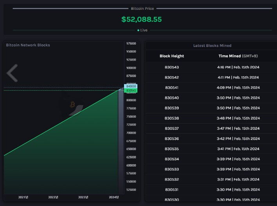Click the left chevron arrow on the chart
The height and width of the screenshot is (206, 277).
pos(12,73)
